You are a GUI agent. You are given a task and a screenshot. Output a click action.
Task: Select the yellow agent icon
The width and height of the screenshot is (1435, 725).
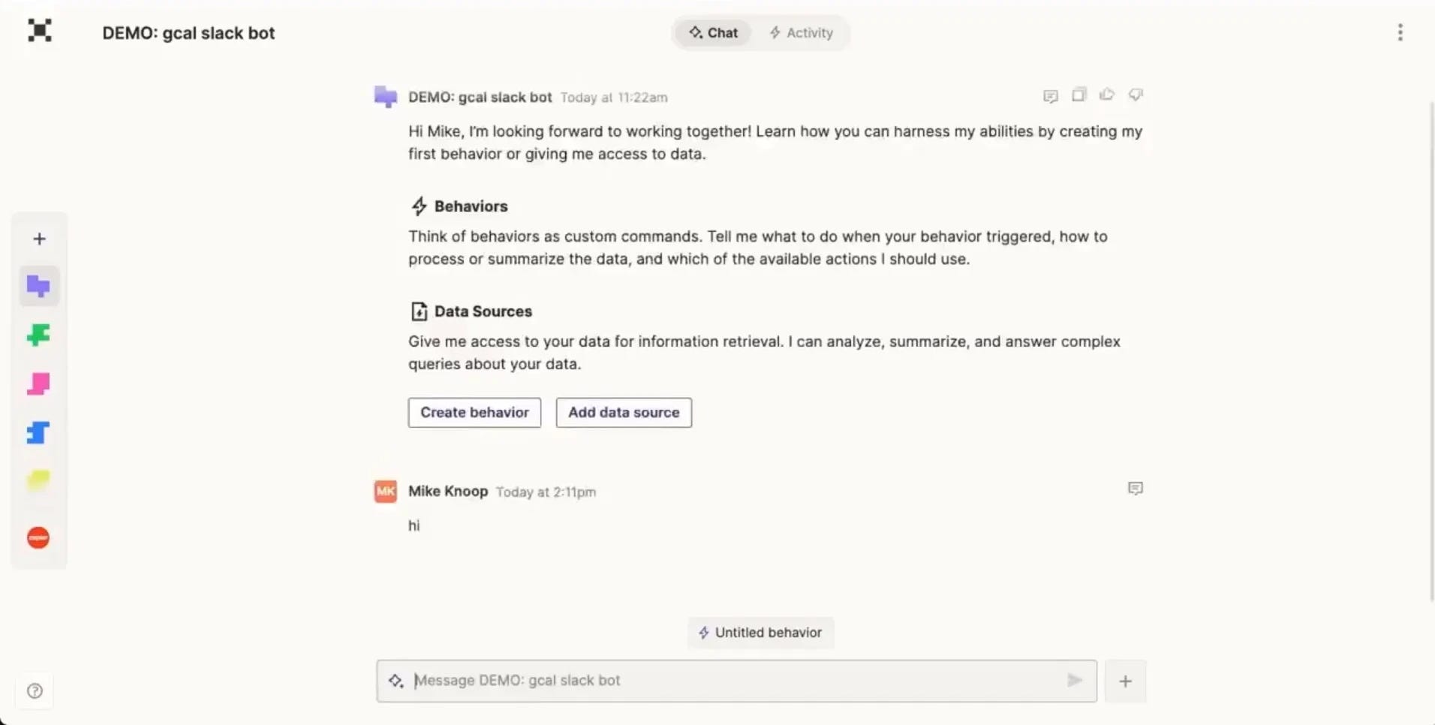coord(38,480)
